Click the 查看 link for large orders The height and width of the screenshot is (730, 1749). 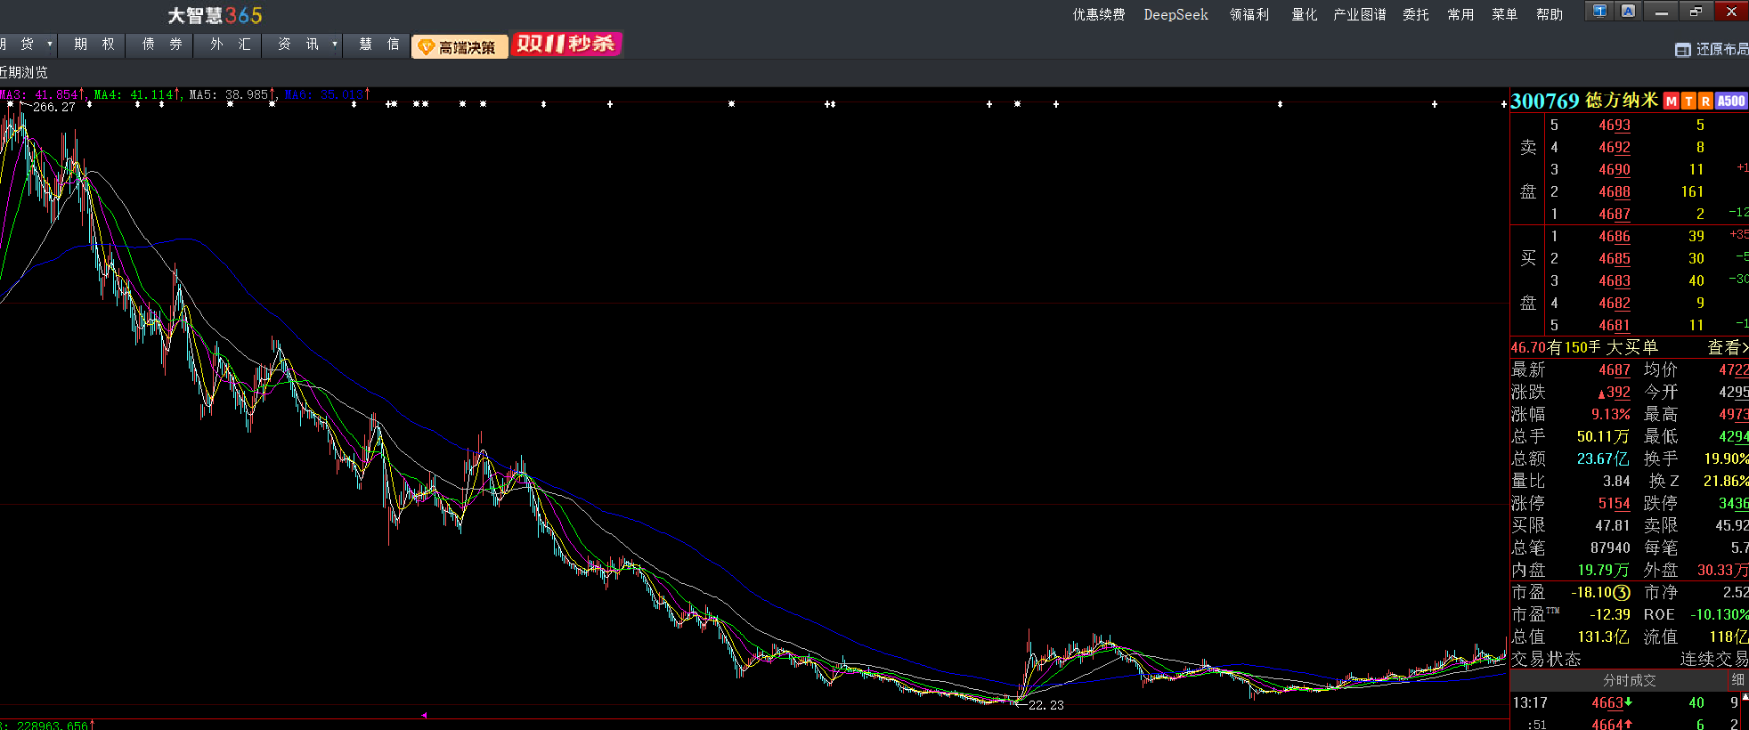(1728, 347)
